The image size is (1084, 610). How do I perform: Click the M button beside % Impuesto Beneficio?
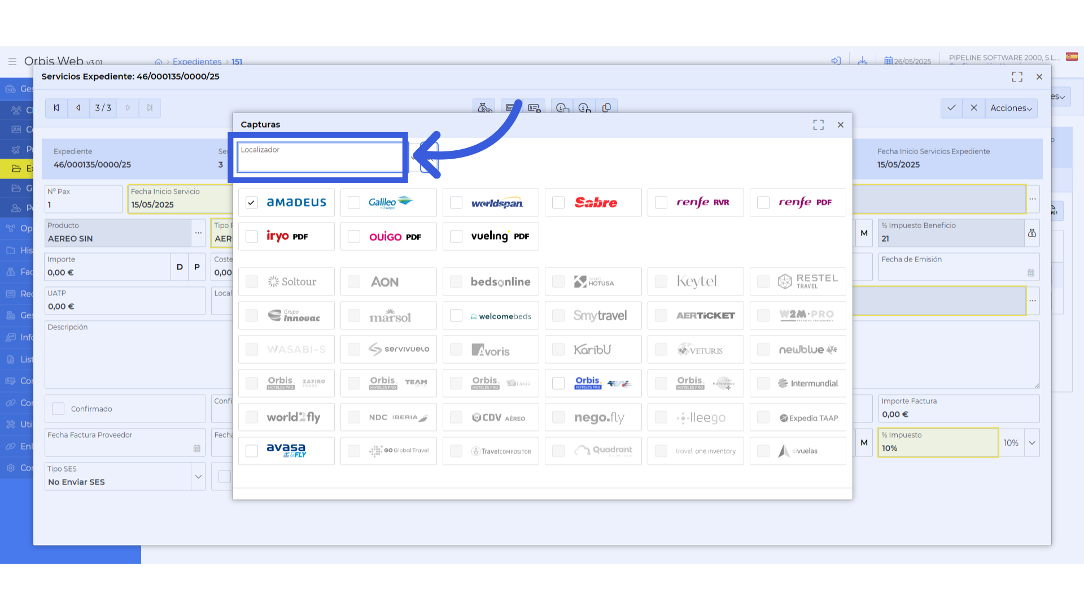[864, 233]
